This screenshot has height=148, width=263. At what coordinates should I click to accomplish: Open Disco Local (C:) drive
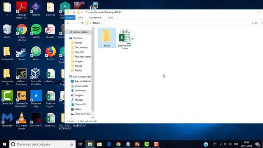click(x=81, y=114)
